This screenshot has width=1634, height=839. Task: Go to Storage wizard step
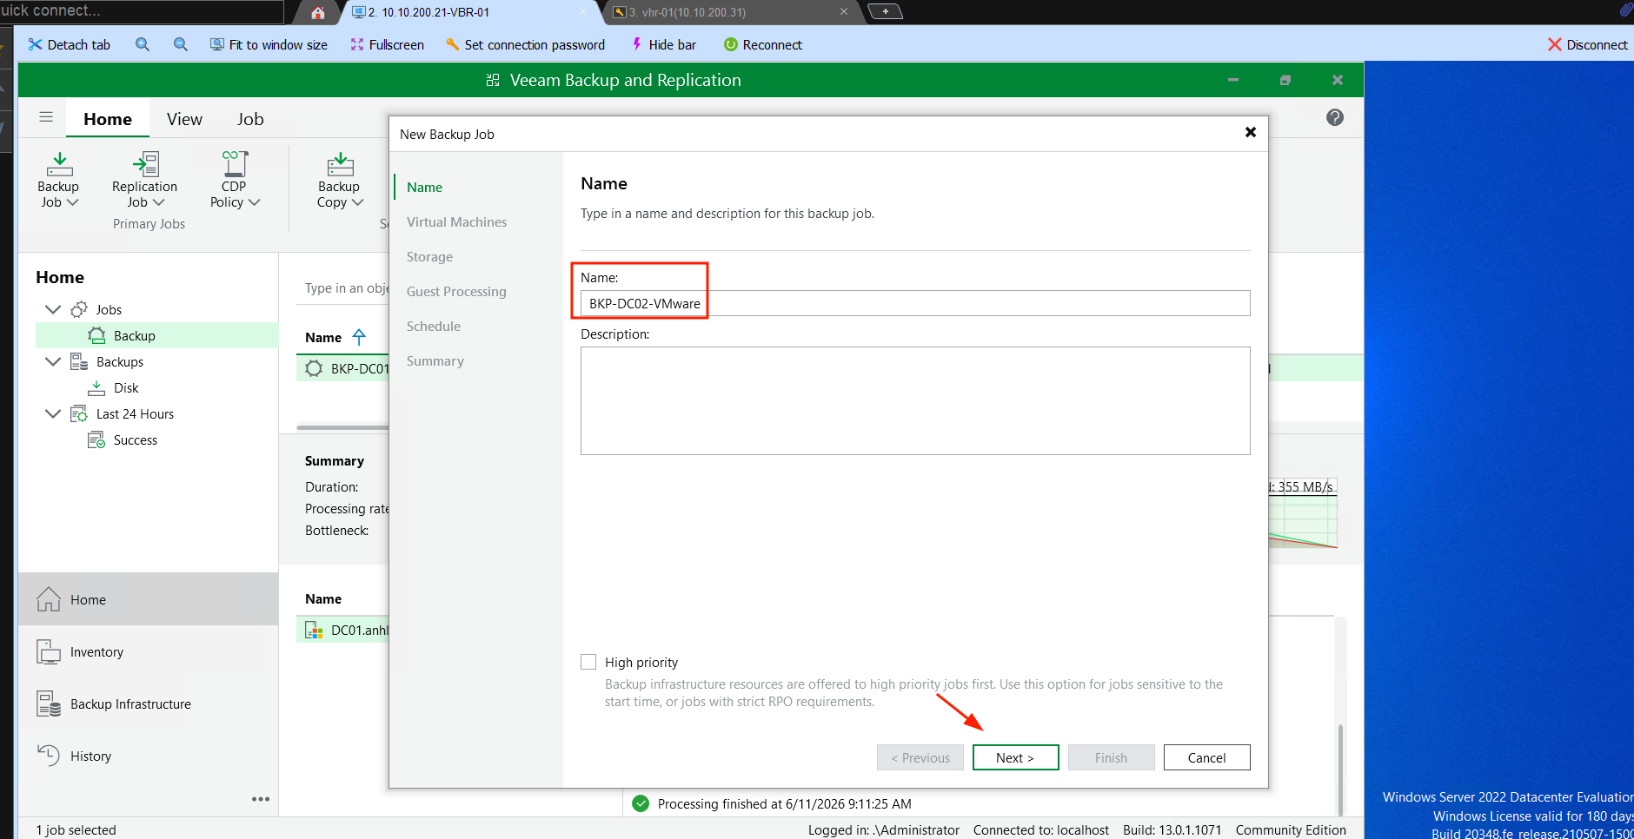point(429,256)
